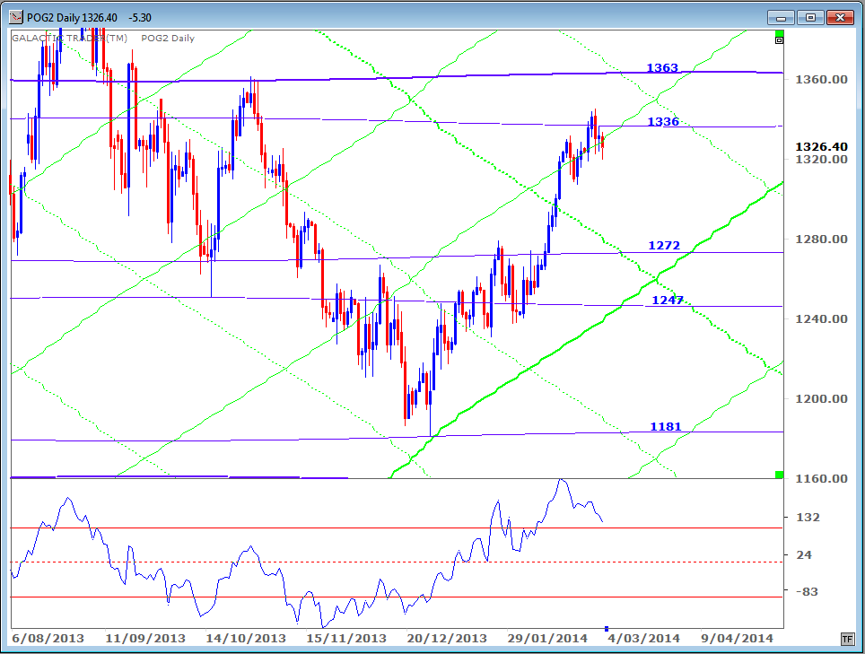The image size is (865, 654).
Task: Click the 14/10/2013 date label
Action: (246, 639)
